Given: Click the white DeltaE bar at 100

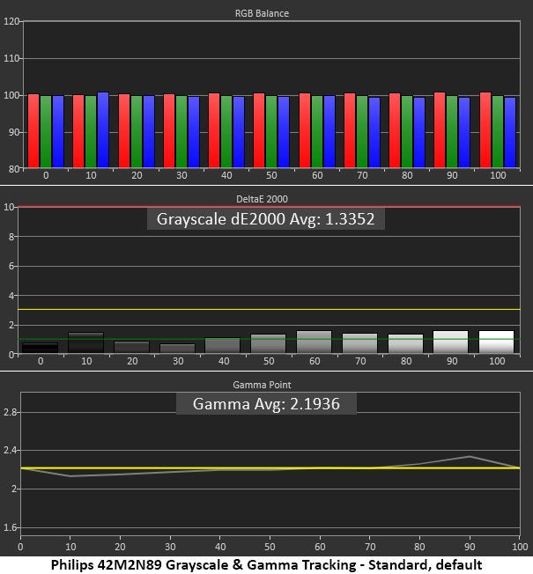Looking at the screenshot, I should pos(496,342).
